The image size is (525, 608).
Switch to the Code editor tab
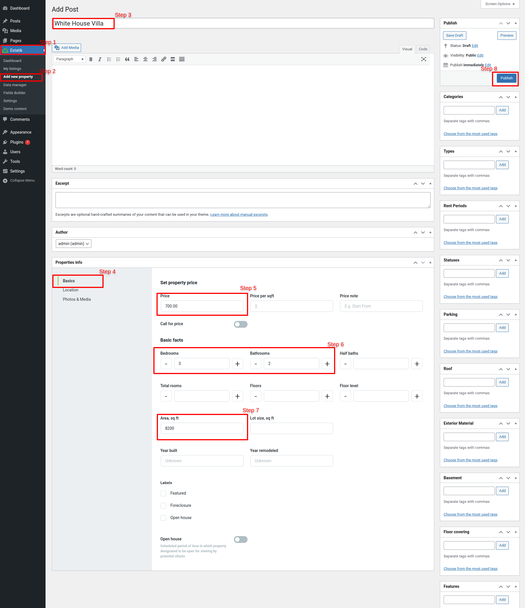[x=423, y=49]
